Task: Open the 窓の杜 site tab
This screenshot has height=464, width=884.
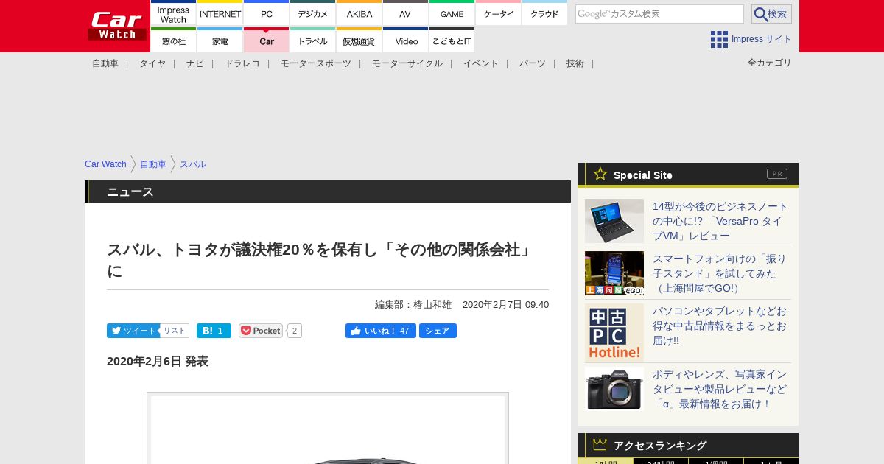Action: tap(174, 41)
